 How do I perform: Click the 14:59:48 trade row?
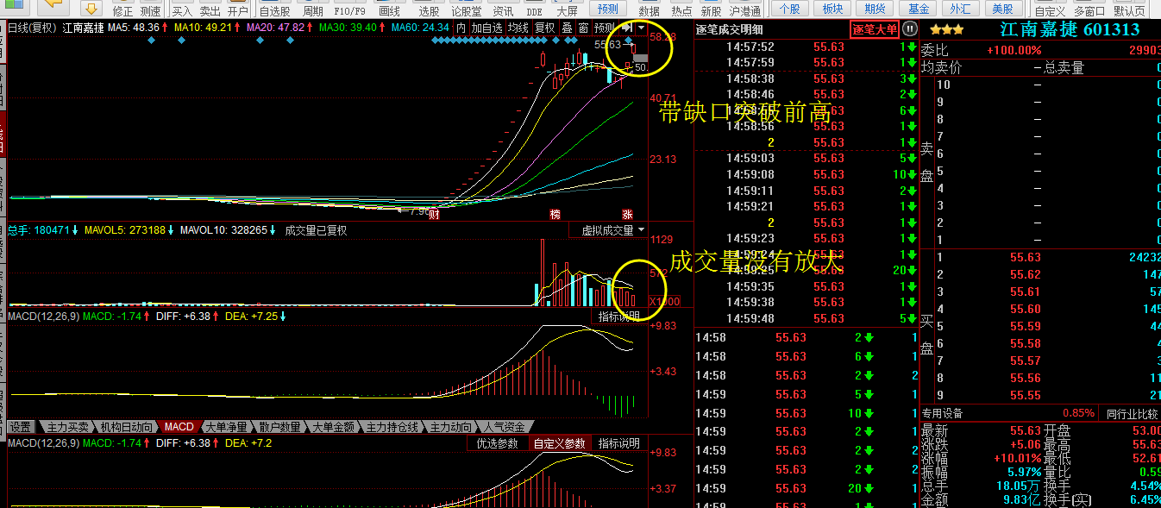[806, 318]
